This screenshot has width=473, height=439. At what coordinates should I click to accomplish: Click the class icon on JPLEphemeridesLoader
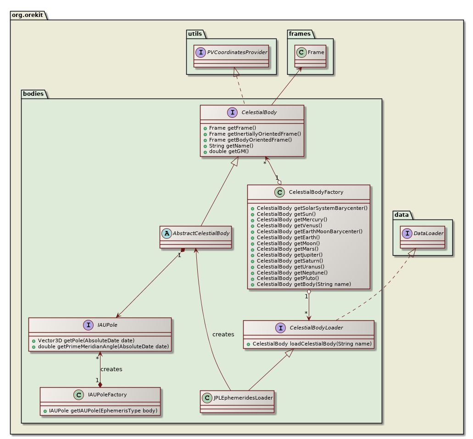point(207,398)
